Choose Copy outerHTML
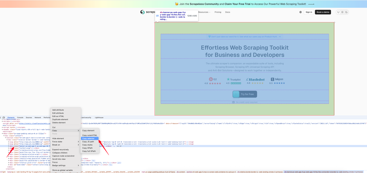 point(90,135)
